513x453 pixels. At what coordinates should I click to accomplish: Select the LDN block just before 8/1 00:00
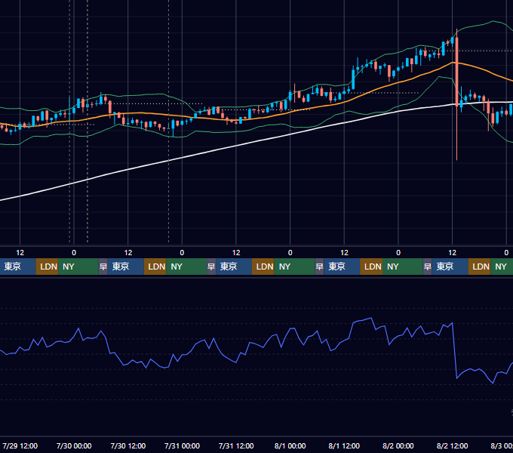[263, 267]
